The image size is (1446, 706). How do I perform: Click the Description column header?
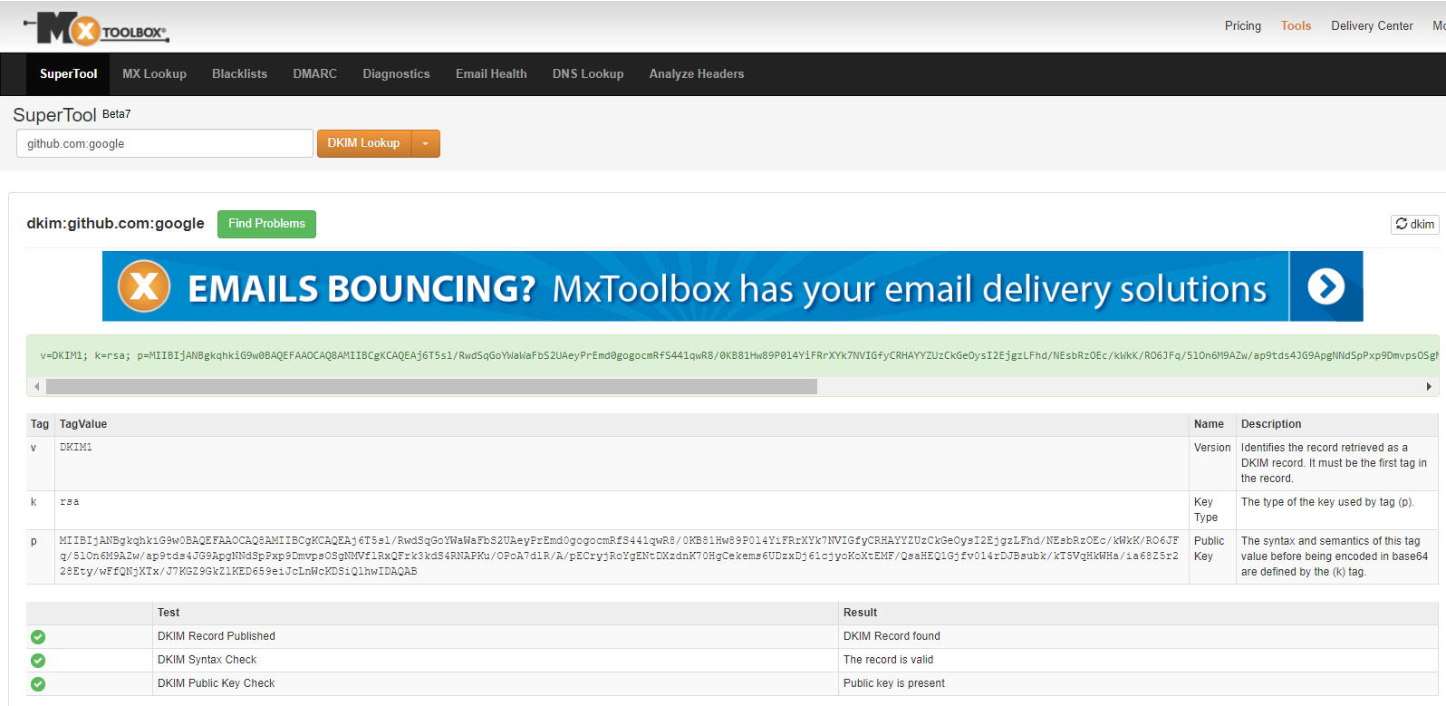[x=1270, y=424]
